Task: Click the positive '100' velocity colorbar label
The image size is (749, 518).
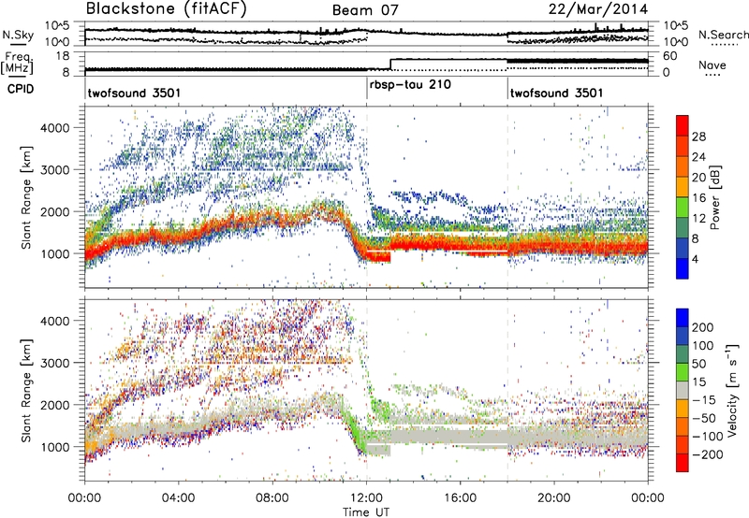Action: click(703, 346)
